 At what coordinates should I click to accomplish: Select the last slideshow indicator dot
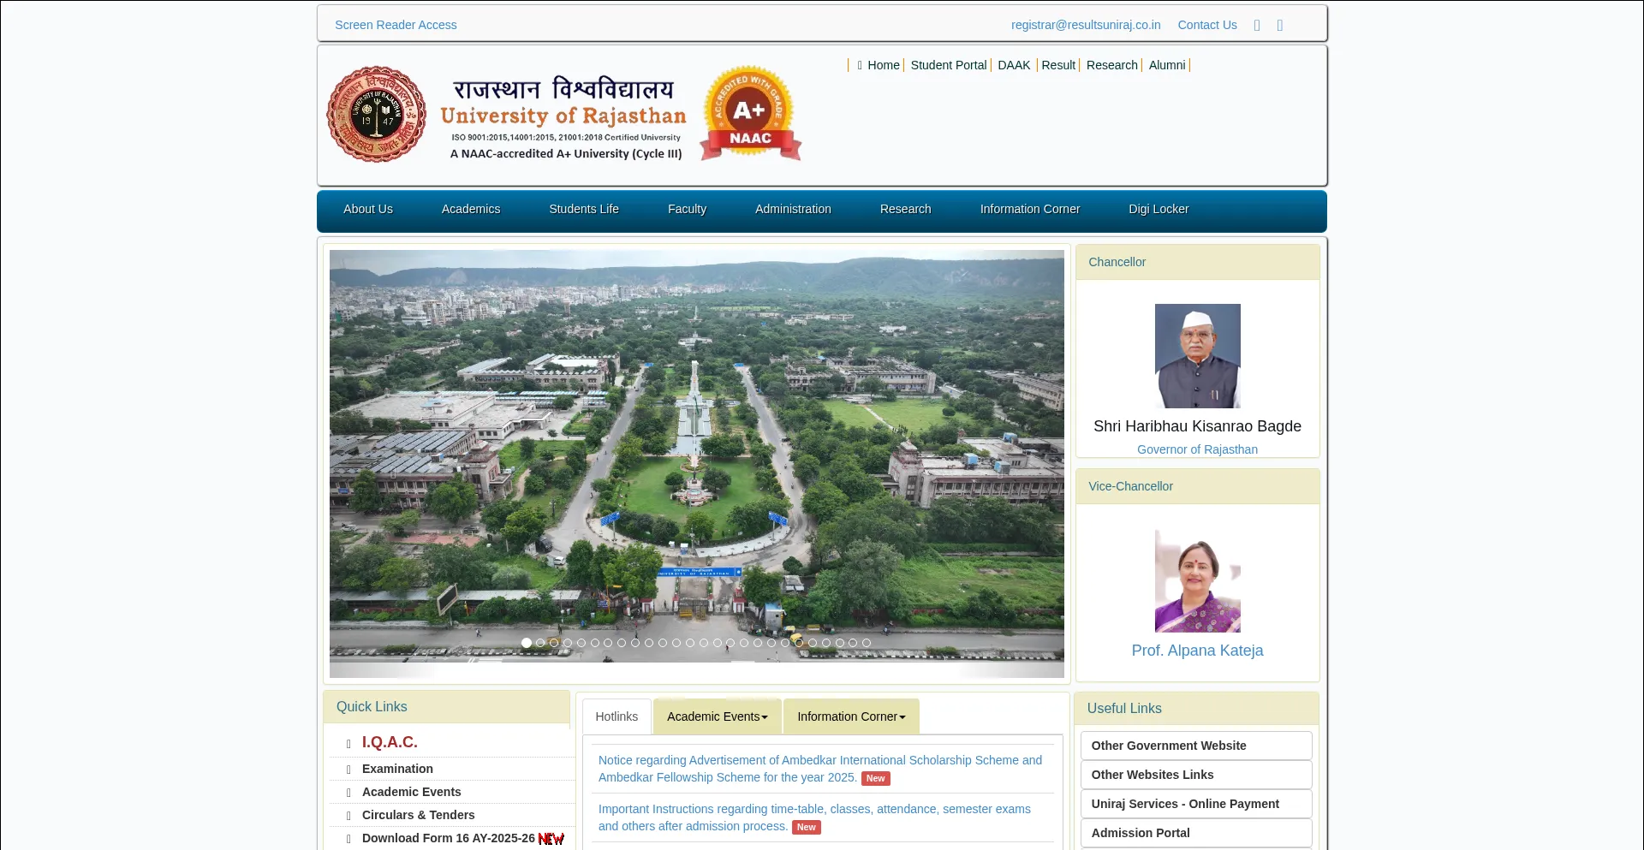point(867,643)
